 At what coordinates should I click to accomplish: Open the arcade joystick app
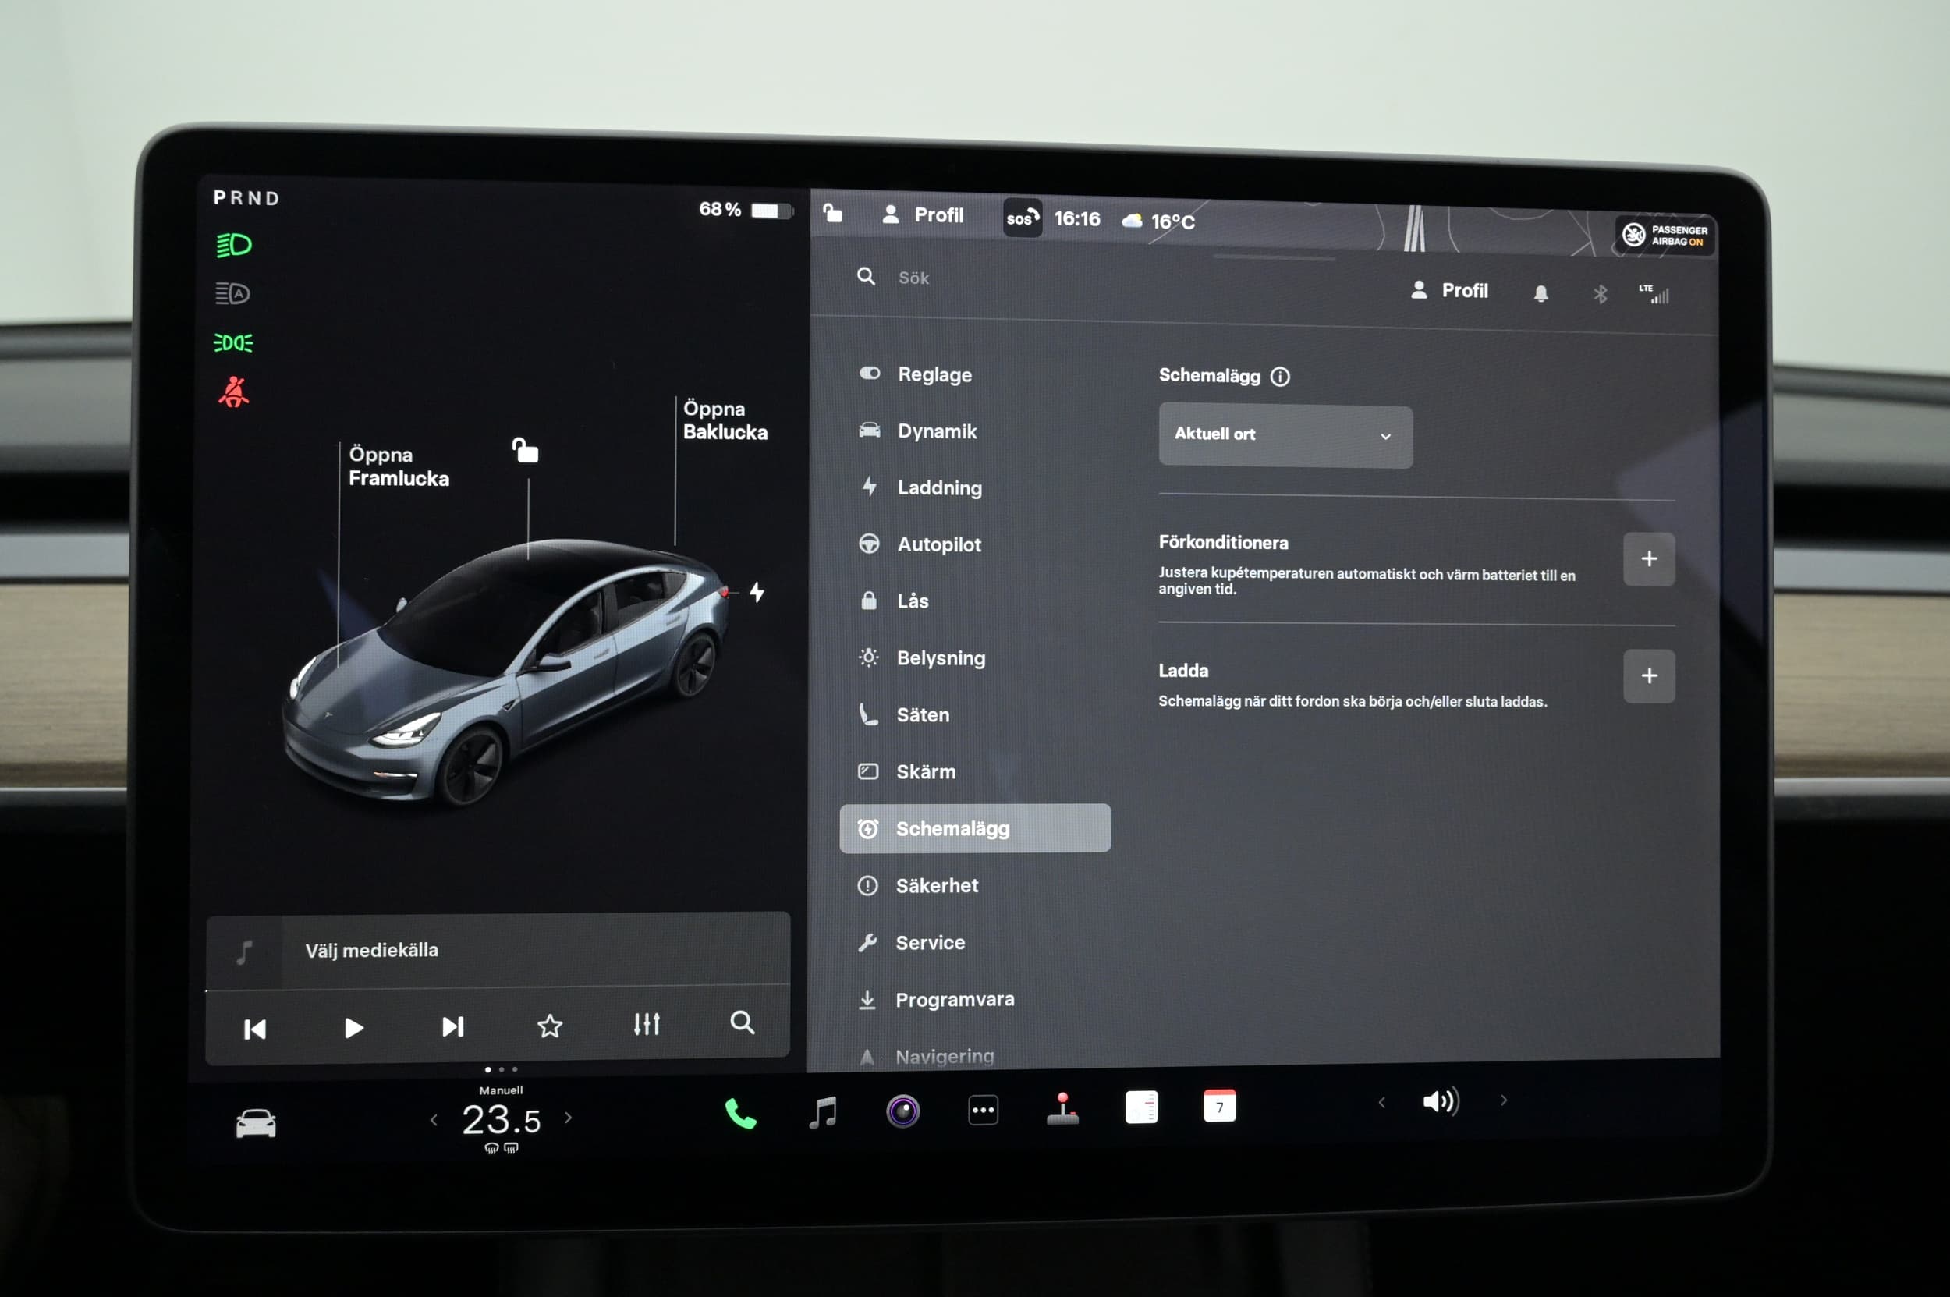coord(1062,1108)
